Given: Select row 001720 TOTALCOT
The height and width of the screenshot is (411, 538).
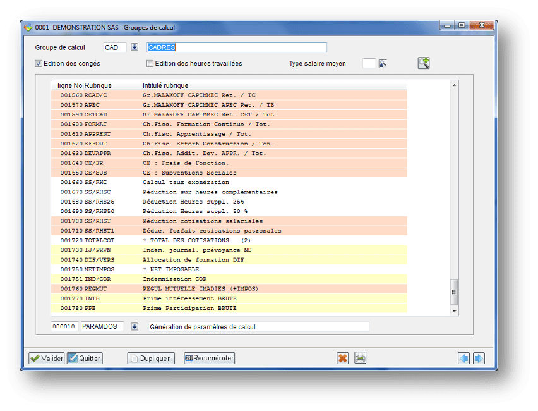Looking at the screenshot, I should click(x=229, y=240).
